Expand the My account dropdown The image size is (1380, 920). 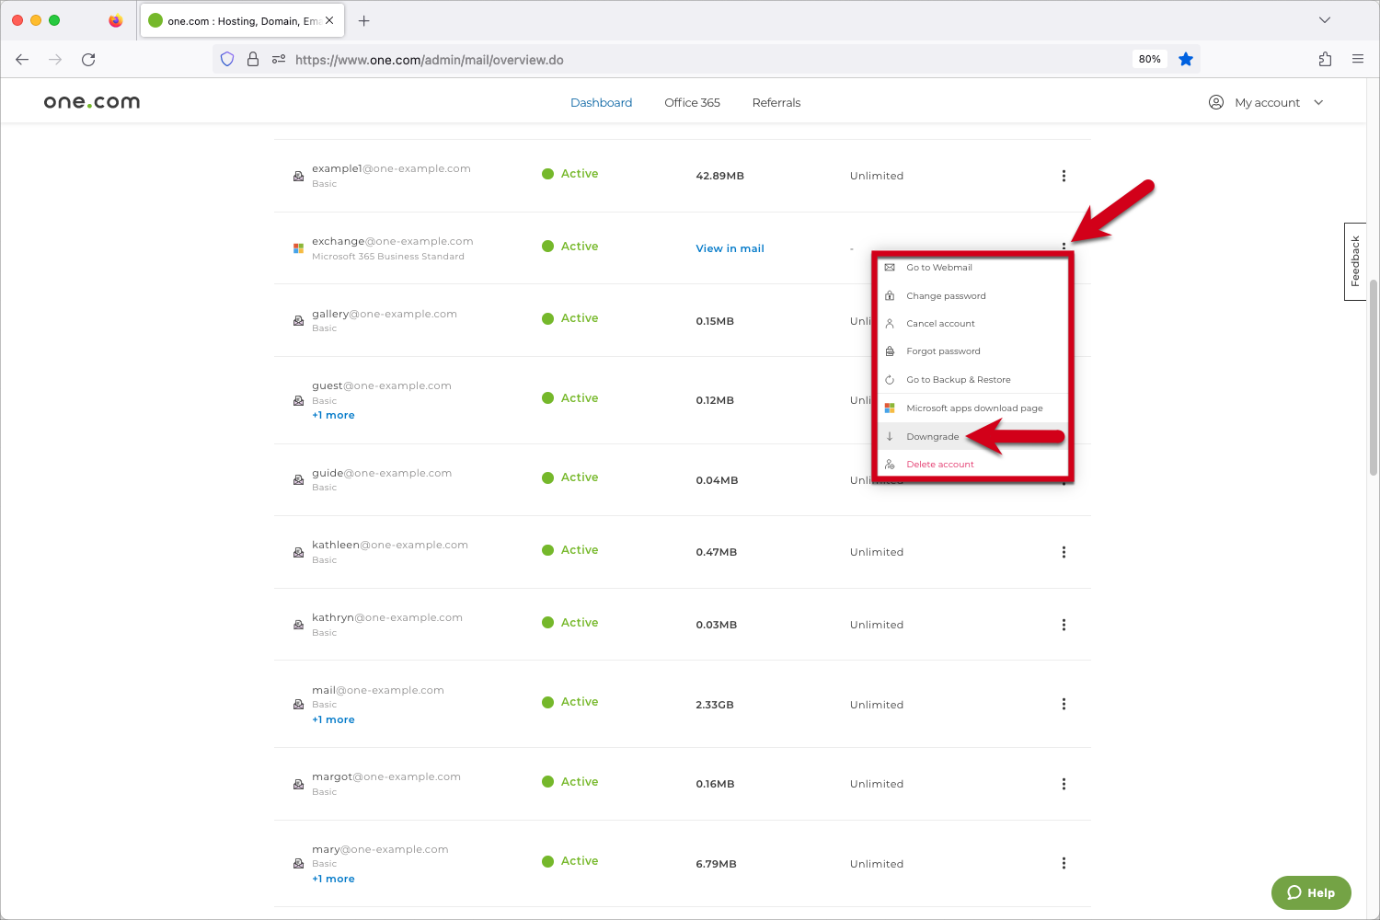(x=1266, y=102)
